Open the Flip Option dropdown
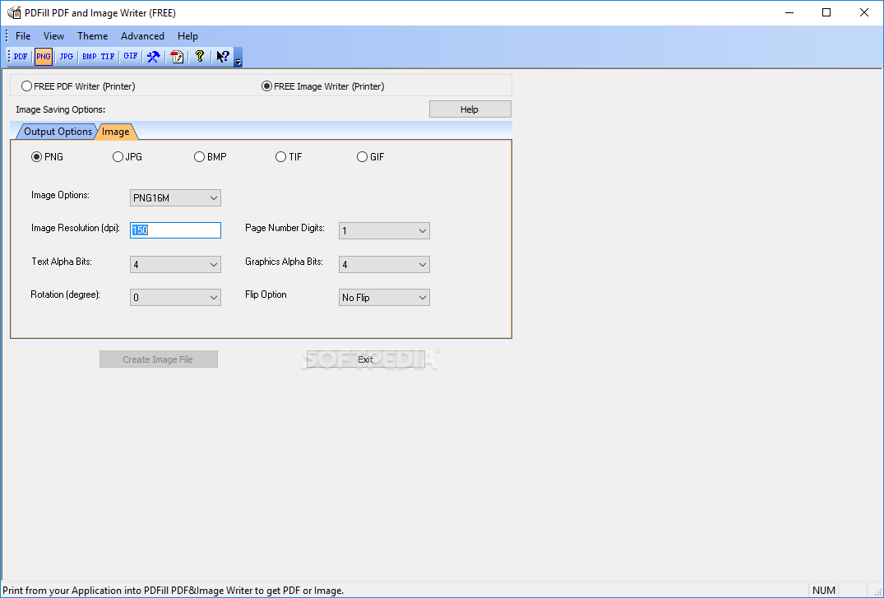884x598 pixels. point(384,297)
